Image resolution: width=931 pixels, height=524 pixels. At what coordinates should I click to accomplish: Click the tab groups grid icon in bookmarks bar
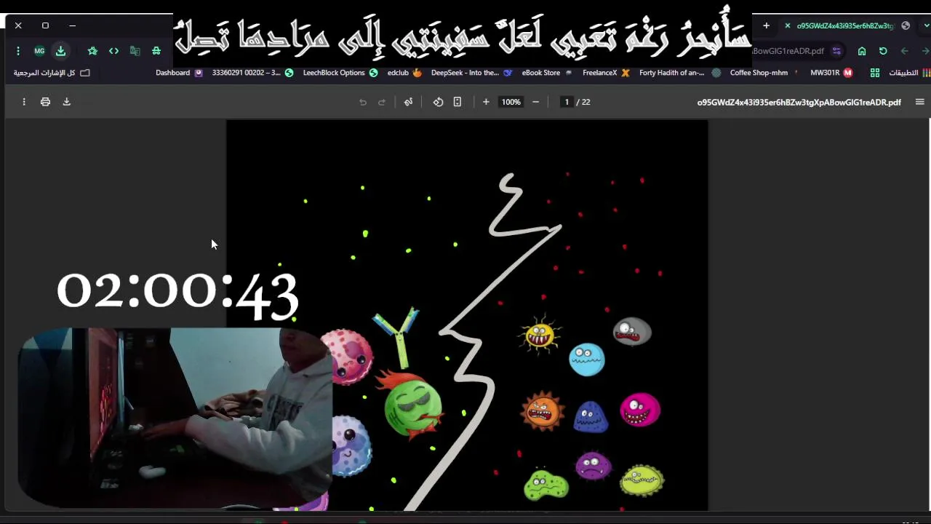coord(875,73)
